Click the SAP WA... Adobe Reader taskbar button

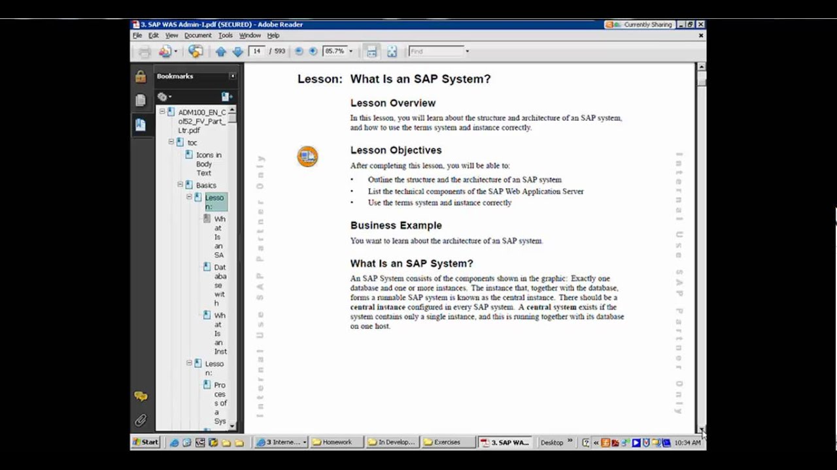click(x=505, y=442)
